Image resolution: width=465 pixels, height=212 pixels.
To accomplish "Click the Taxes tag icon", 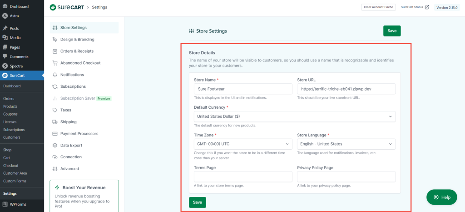I will [55, 110].
